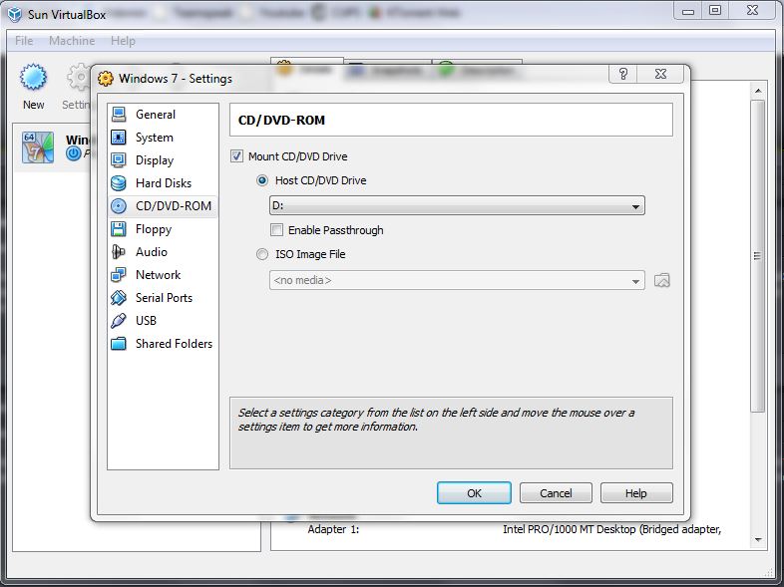Click the Cancel button
This screenshot has width=784, height=587.
pos(556,493)
